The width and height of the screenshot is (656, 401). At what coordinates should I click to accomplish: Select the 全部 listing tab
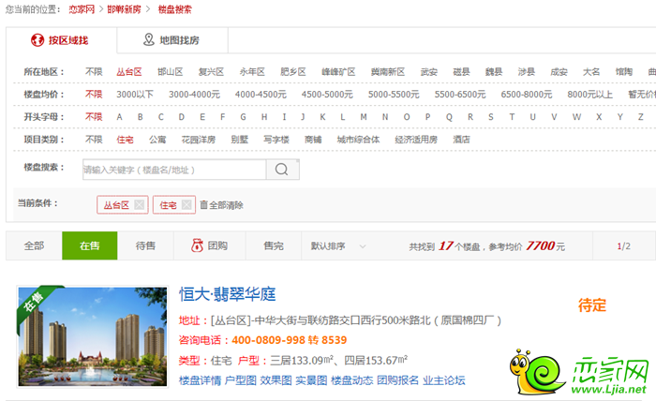pyautogui.click(x=34, y=245)
